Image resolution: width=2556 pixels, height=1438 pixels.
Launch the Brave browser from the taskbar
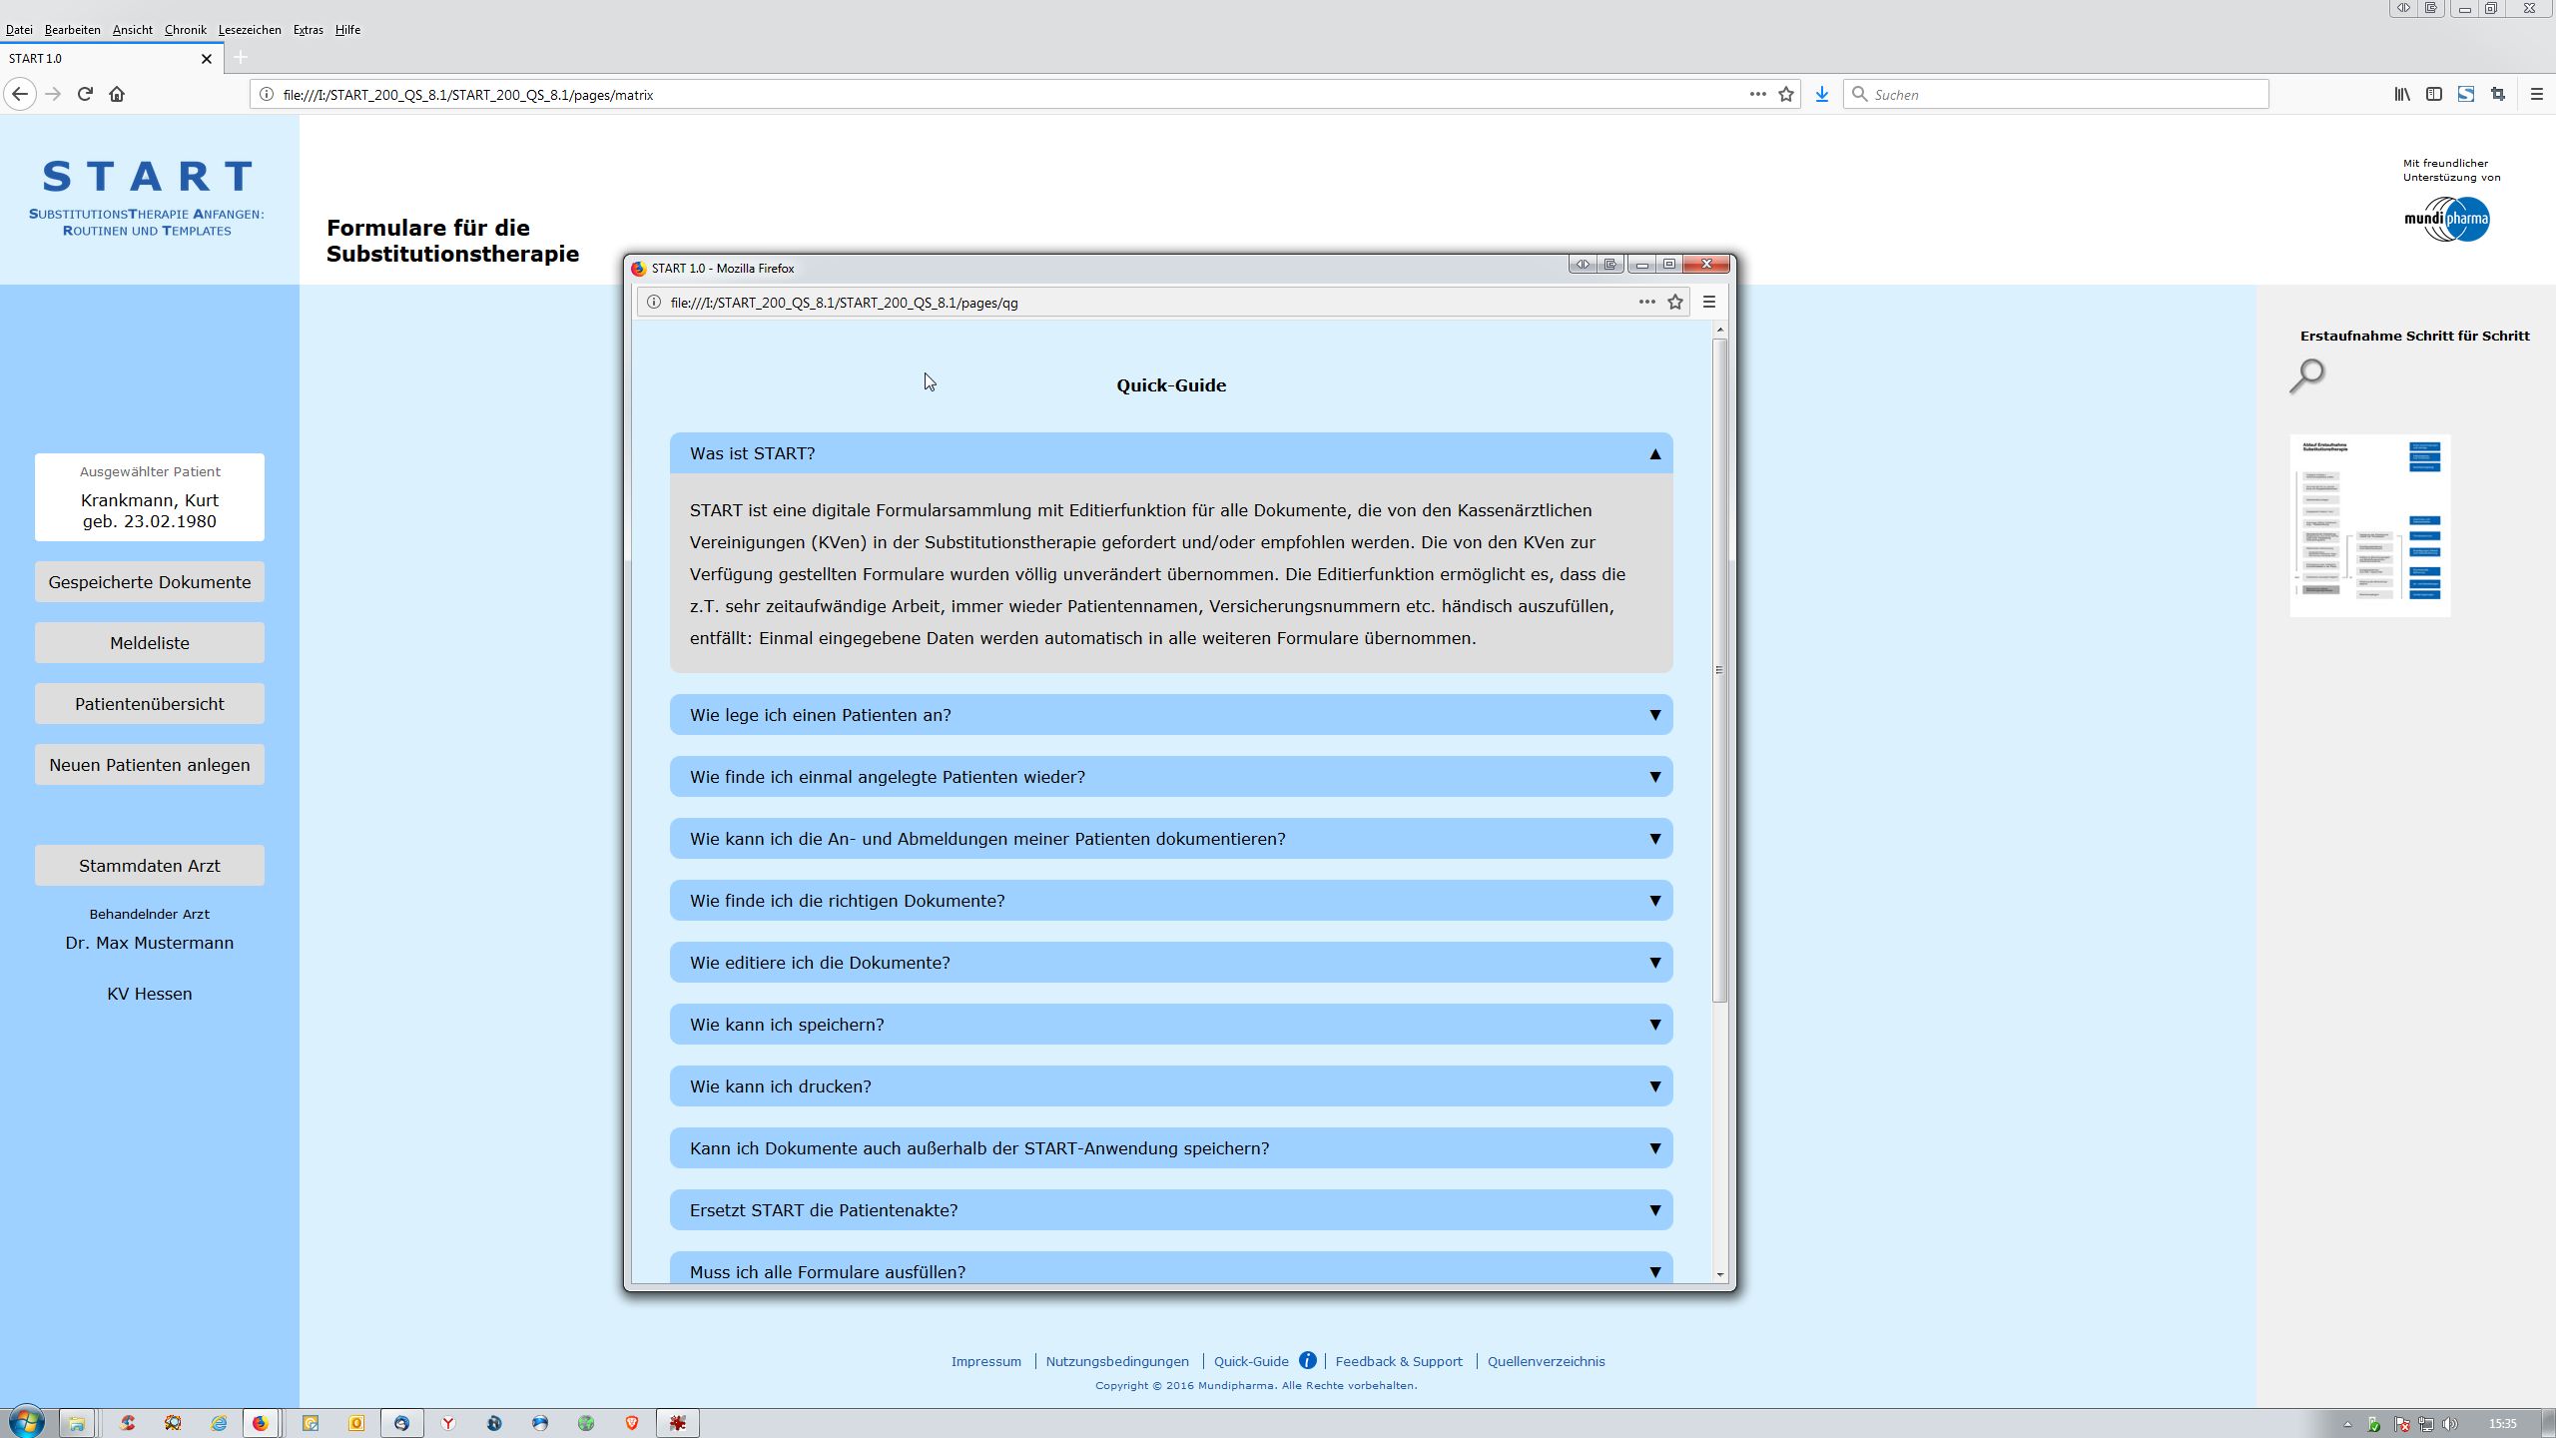[x=632, y=1423]
